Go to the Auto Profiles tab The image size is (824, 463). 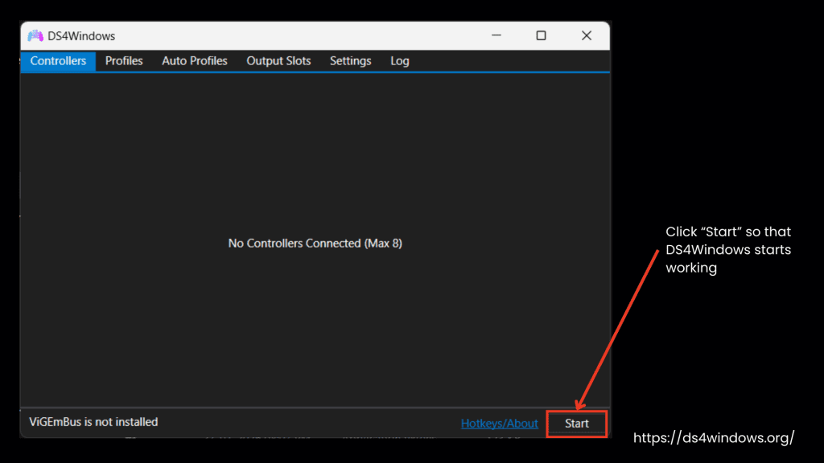pos(195,61)
